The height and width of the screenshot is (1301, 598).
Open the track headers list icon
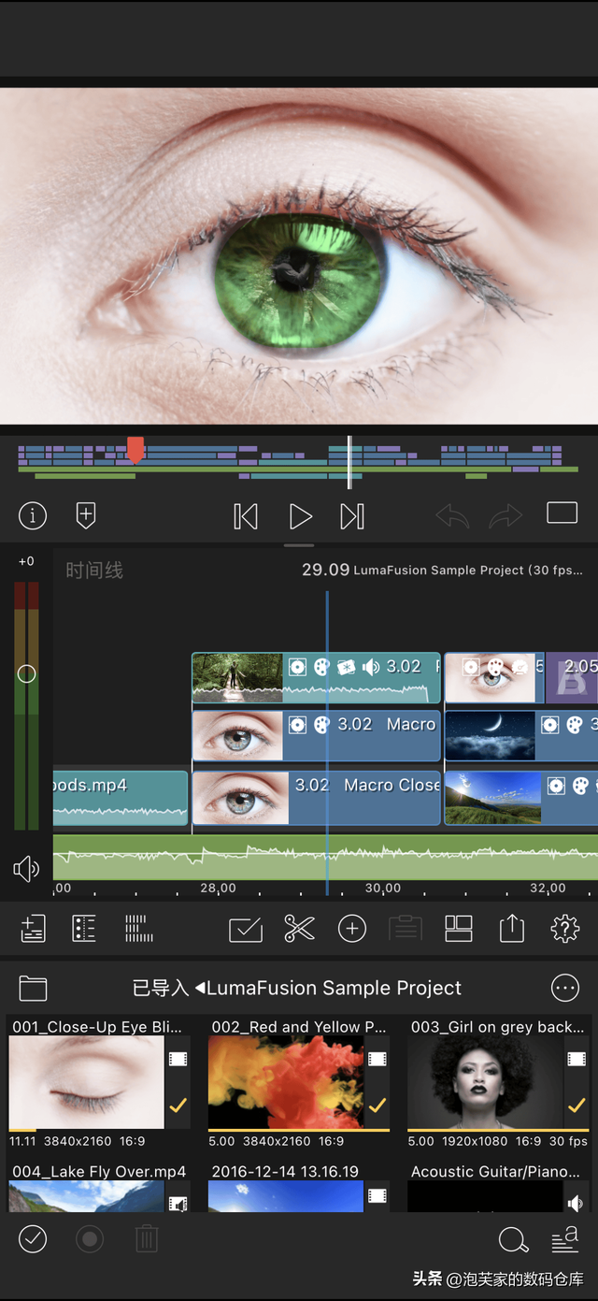tap(84, 929)
